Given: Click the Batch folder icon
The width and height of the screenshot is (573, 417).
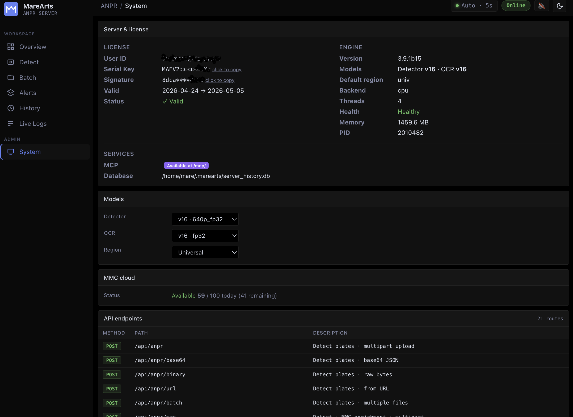Looking at the screenshot, I should [11, 78].
